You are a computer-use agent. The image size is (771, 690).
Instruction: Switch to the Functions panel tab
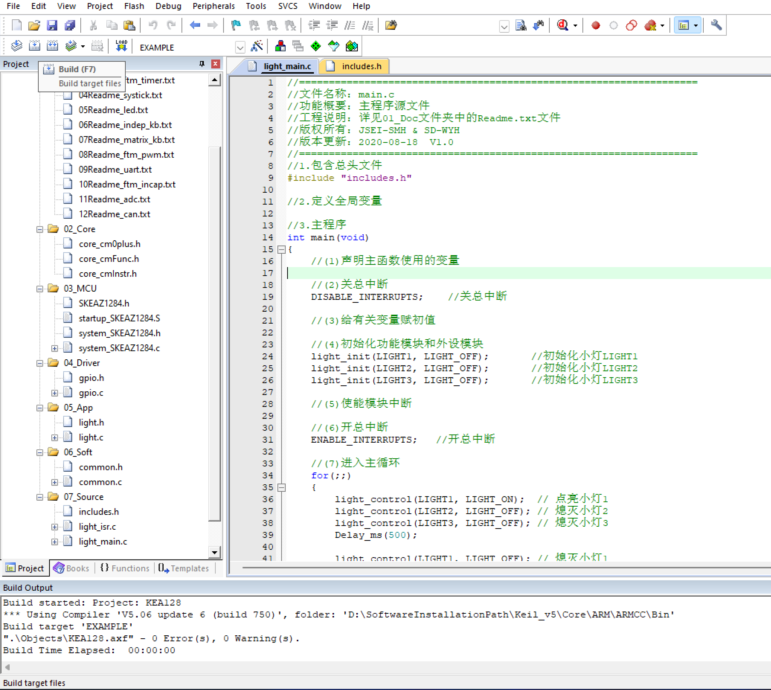tap(125, 568)
